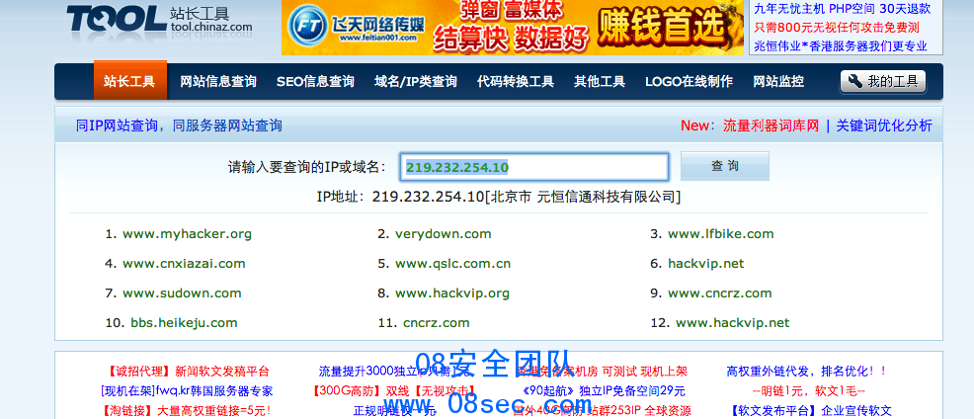Screen dimensions: 974x419
Task: Open the verydown.com result
Action: tap(443, 234)
